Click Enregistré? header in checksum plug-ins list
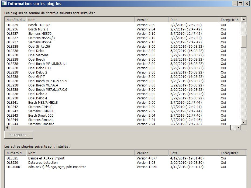The width and height of the screenshot is (251, 188). click(x=230, y=20)
